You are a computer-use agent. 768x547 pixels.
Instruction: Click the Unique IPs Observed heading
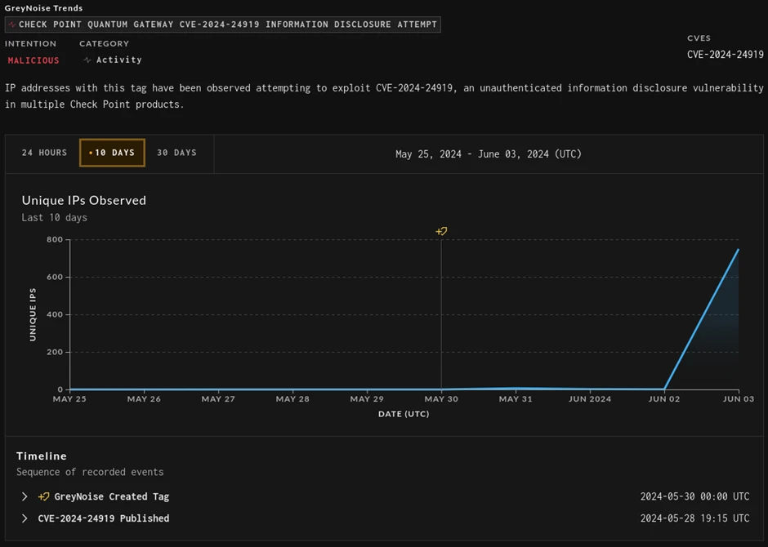coord(83,200)
